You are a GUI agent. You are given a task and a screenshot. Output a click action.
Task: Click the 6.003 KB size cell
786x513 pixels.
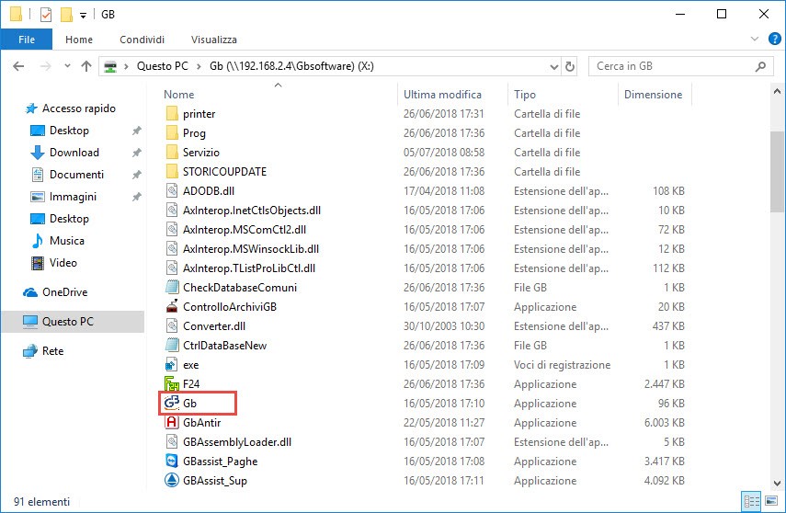coord(664,423)
